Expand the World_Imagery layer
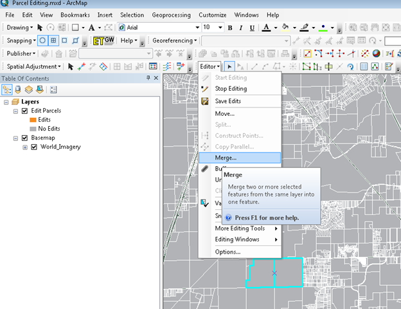 [x=25, y=147]
